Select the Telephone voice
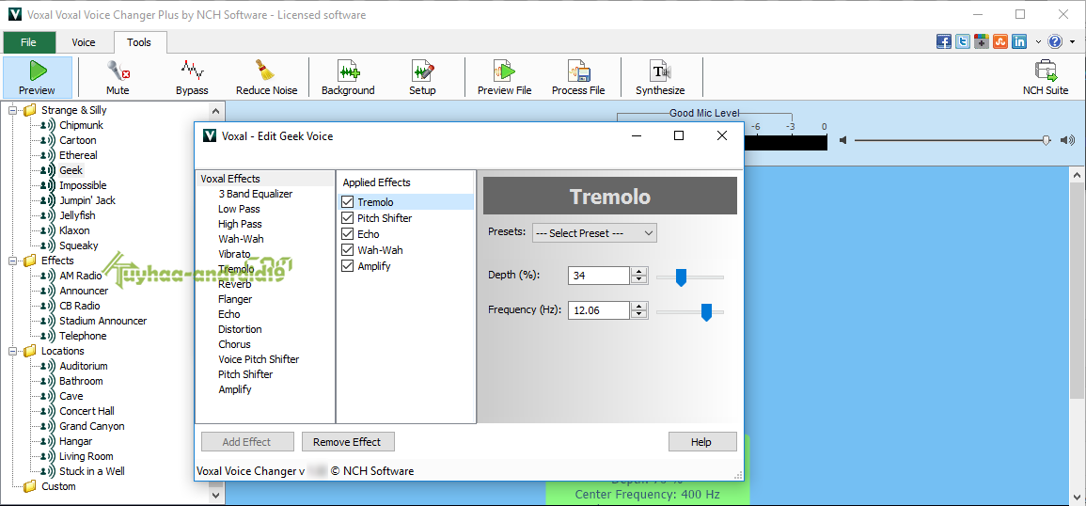The image size is (1086, 506). click(x=83, y=336)
